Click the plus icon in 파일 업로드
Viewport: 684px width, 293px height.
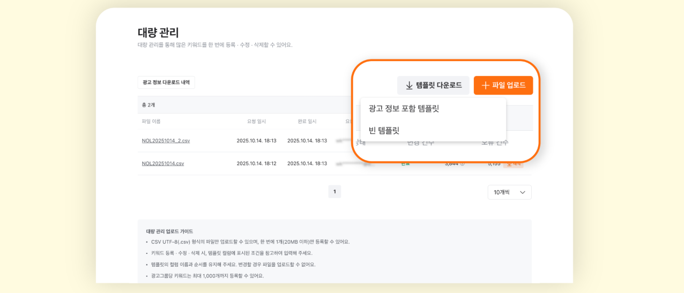coord(485,86)
